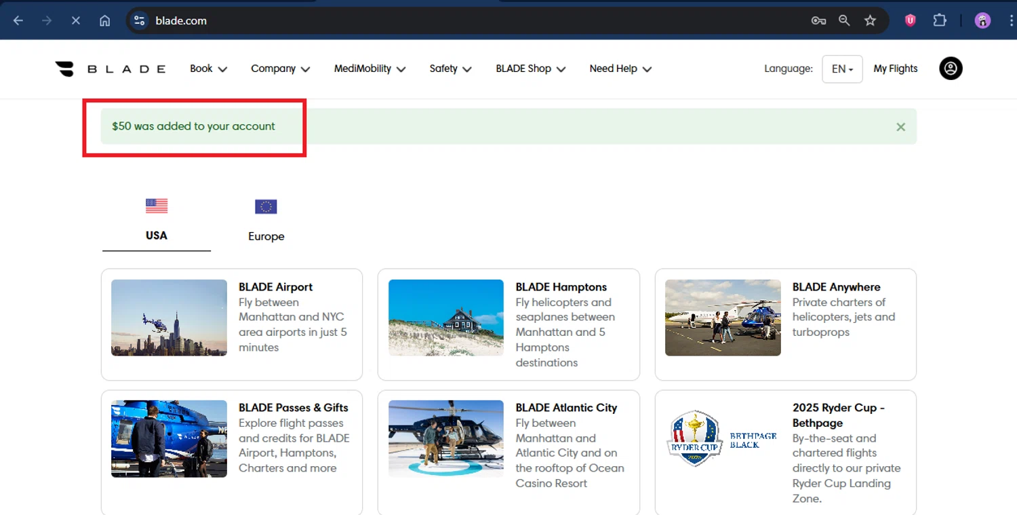The image size is (1017, 515).
Task: Open the BLADE Hamptons card title
Action: pyautogui.click(x=561, y=287)
